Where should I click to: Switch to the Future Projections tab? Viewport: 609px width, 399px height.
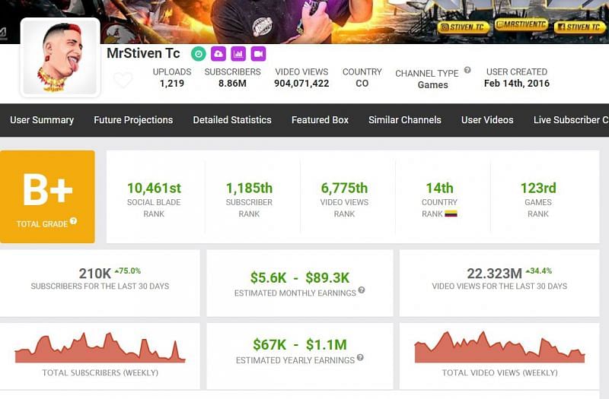133,120
